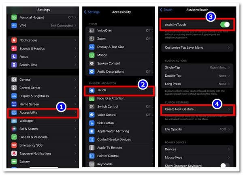Enable Show Onscreen Keyboard toggle
The image size is (243, 175).
[225, 165]
